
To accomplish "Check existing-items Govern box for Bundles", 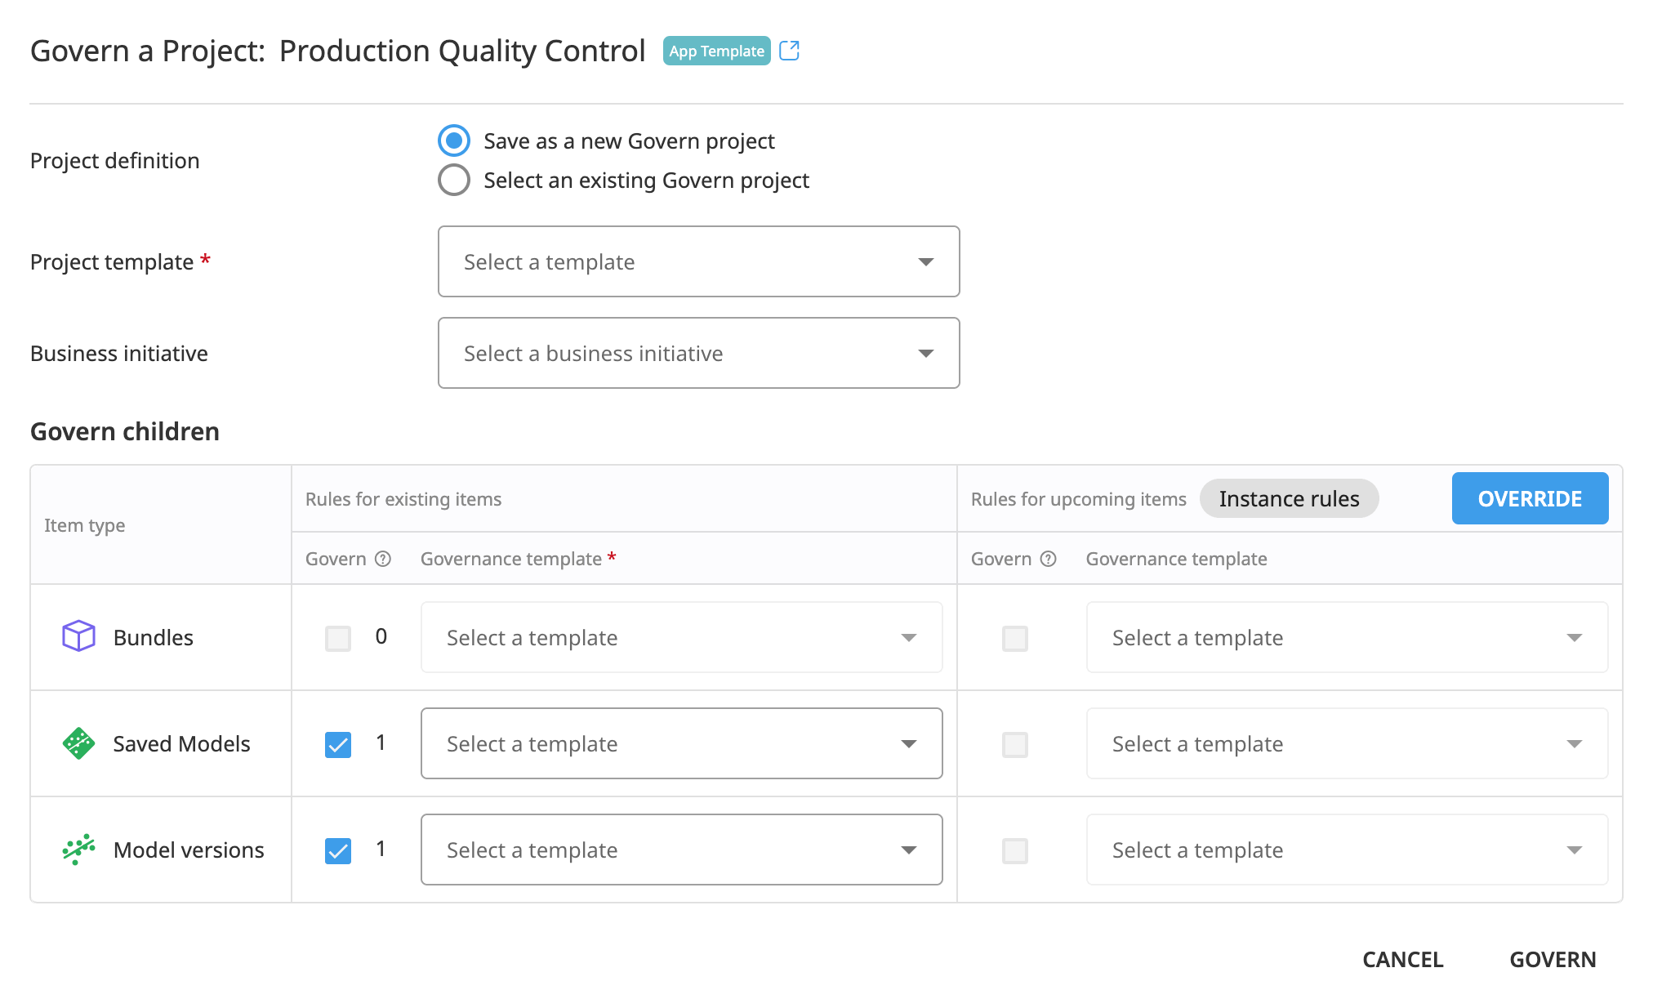I will (x=338, y=638).
